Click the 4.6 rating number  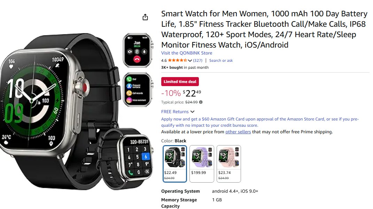tap(164, 60)
